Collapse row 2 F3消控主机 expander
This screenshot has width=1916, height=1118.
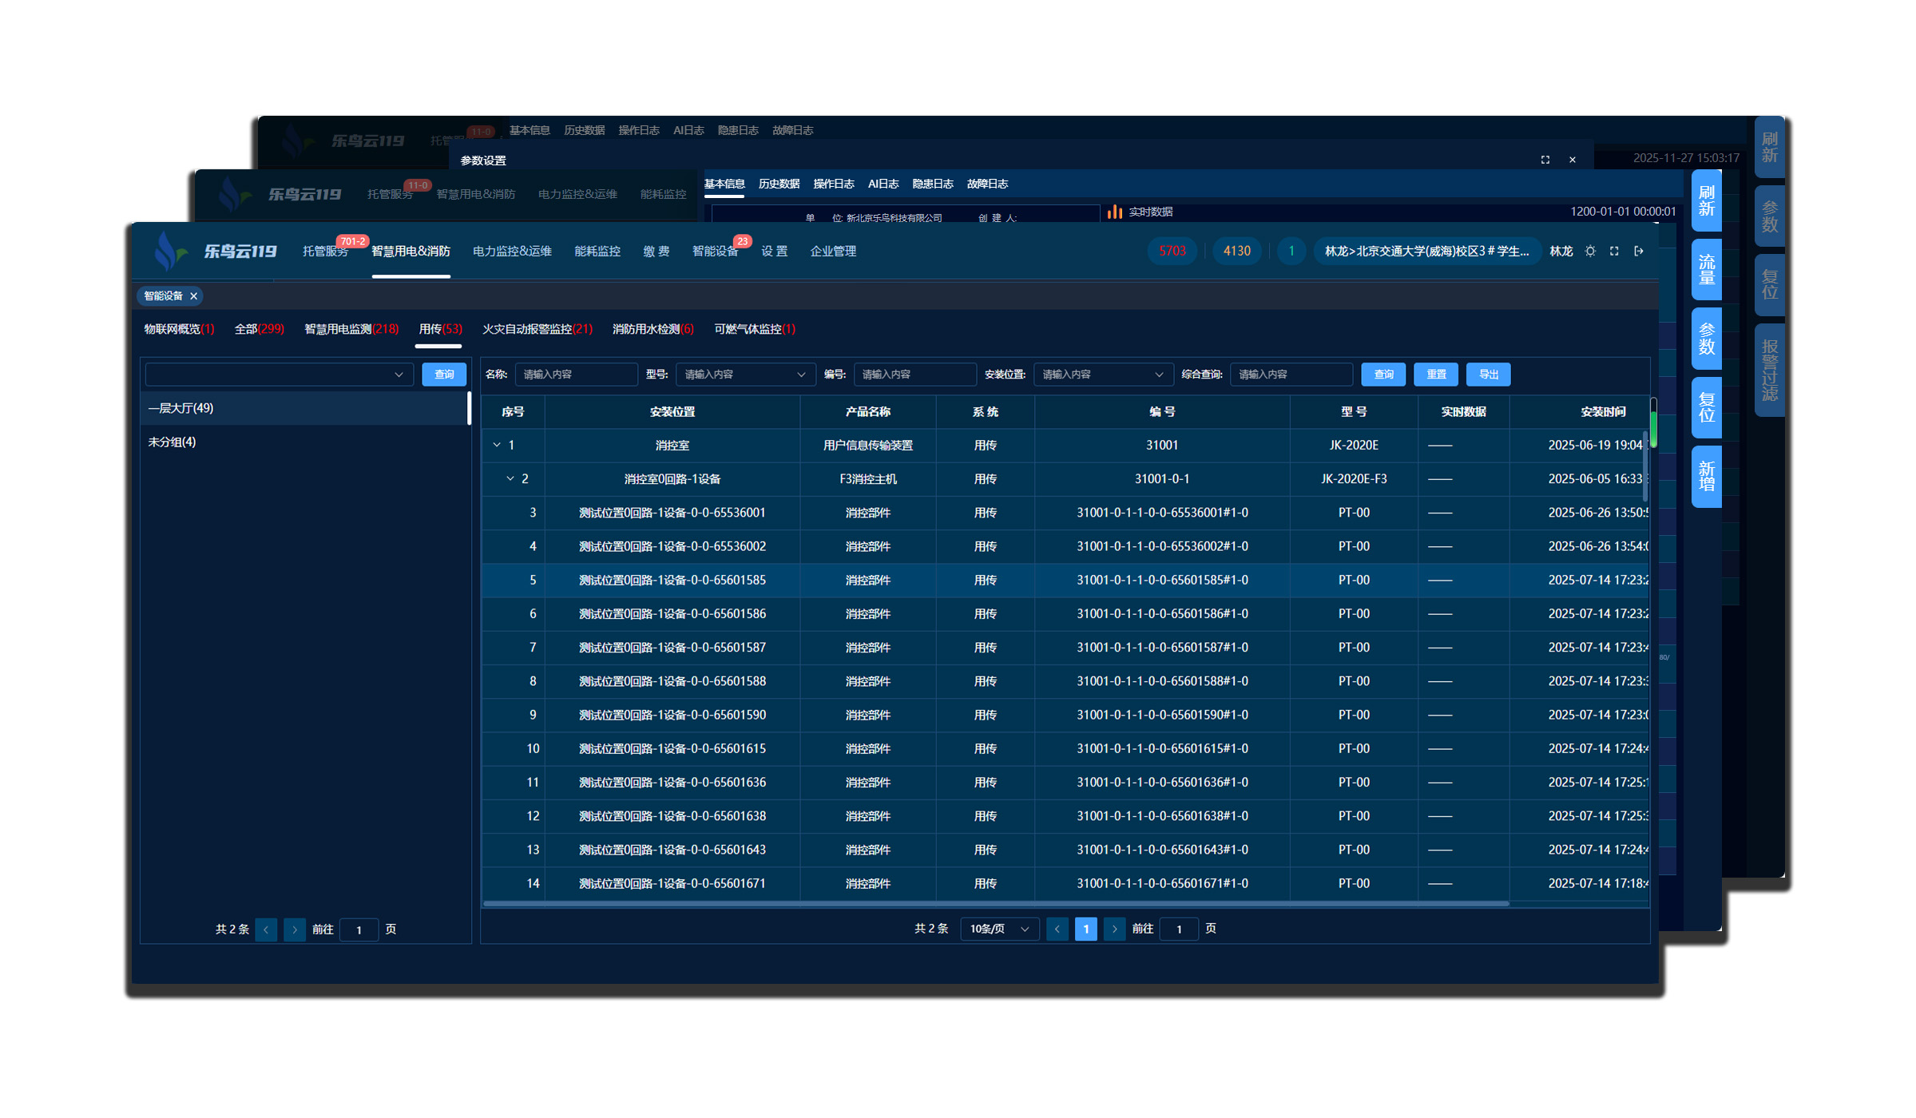coord(510,478)
